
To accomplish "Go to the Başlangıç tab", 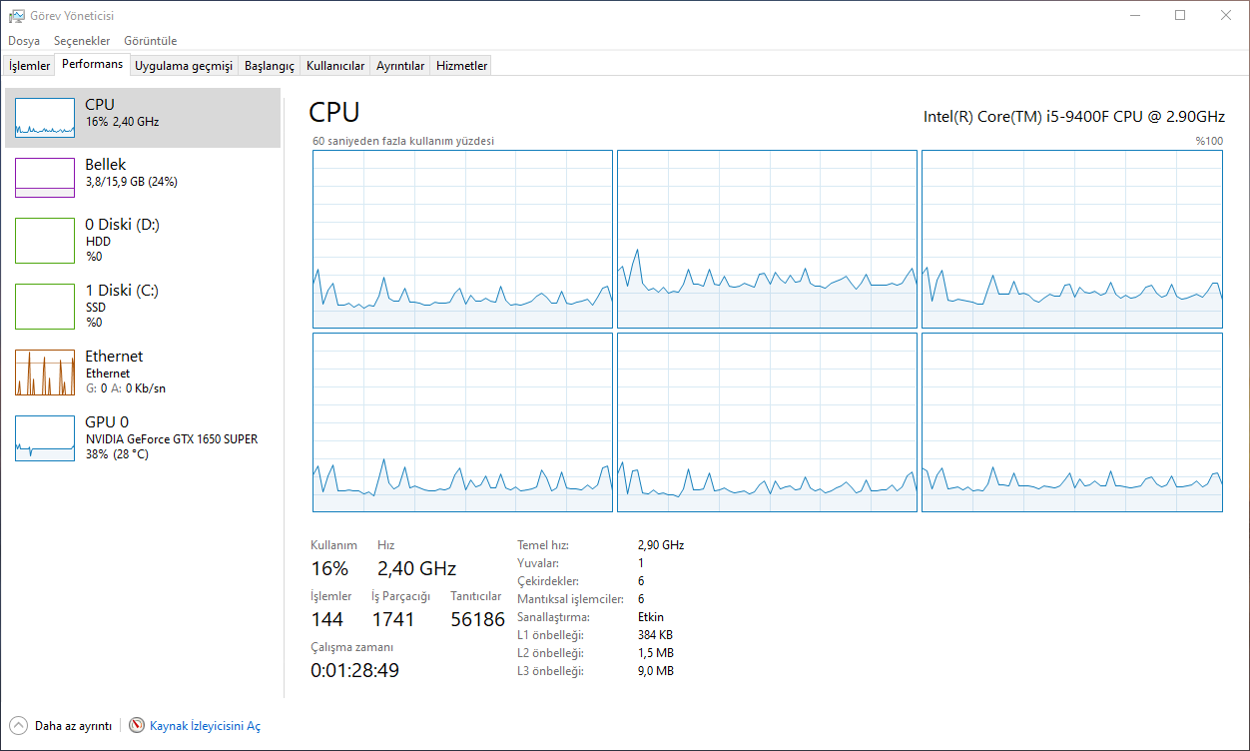I will (270, 66).
